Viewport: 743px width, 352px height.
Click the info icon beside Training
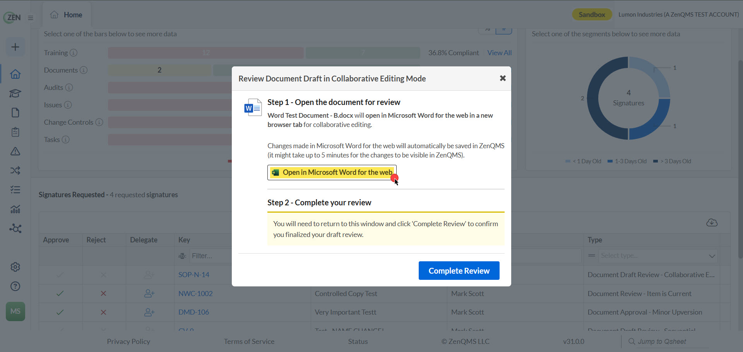(74, 52)
